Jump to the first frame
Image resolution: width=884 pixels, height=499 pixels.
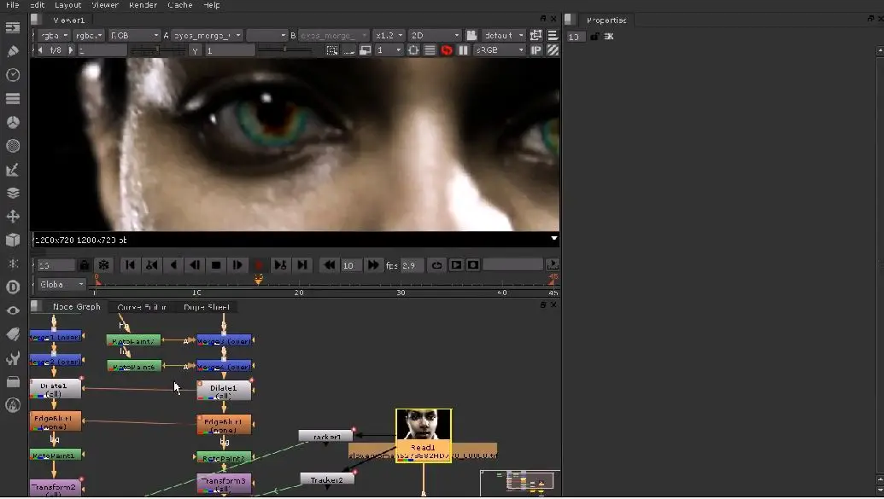click(130, 264)
